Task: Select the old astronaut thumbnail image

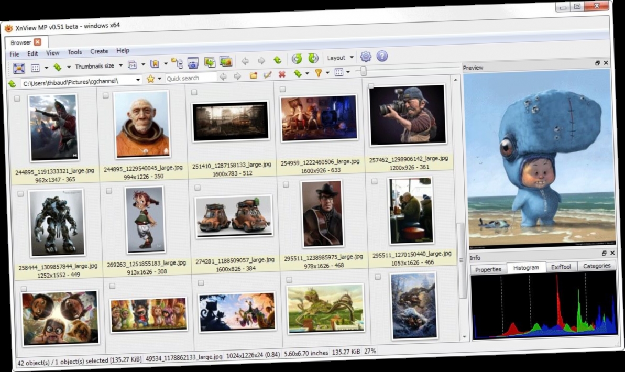Action: [x=142, y=124]
